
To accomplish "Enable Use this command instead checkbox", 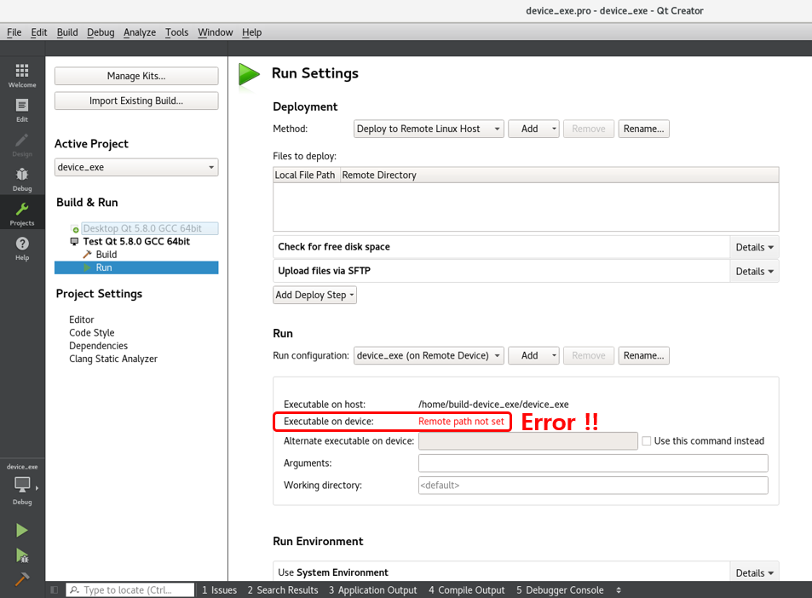I will pyautogui.click(x=647, y=441).
